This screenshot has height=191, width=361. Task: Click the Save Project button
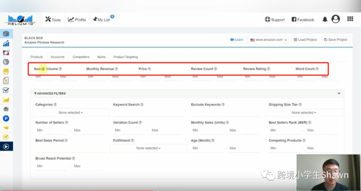coord(336,40)
